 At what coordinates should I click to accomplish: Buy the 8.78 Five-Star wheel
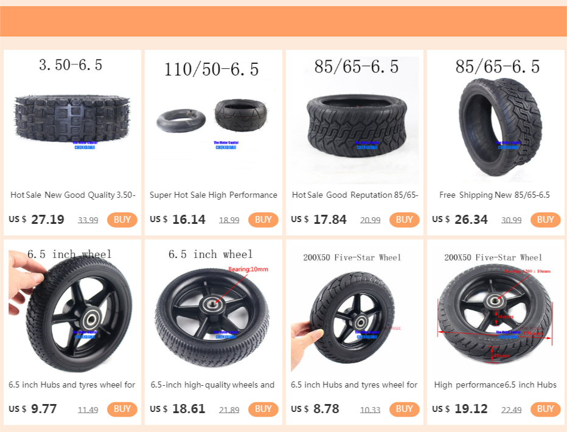tap(404, 409)
